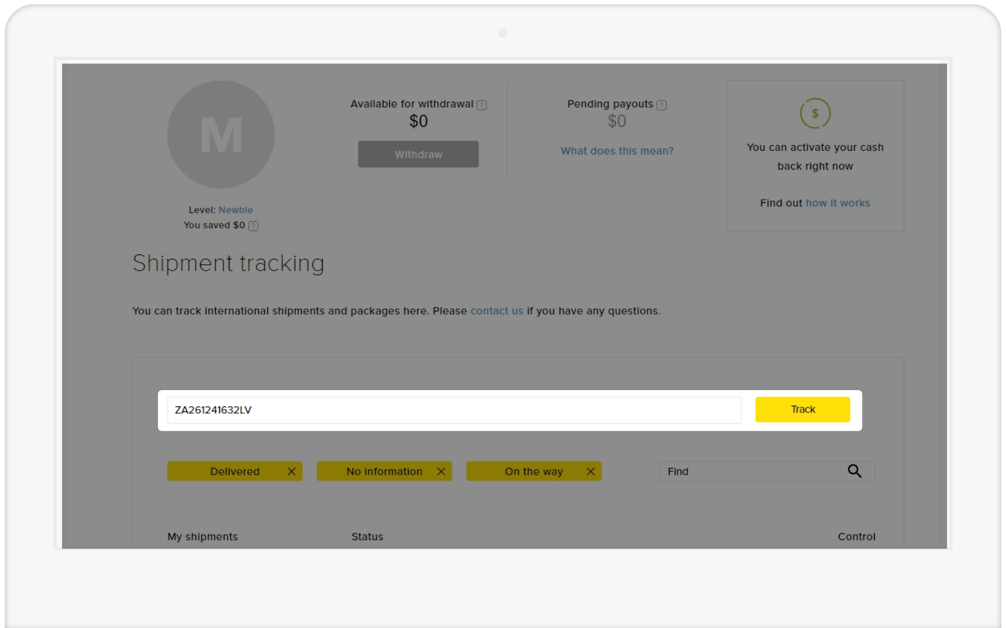
Task: Toggle the Delivered filter tag
Action: click(x=235, y=471)
